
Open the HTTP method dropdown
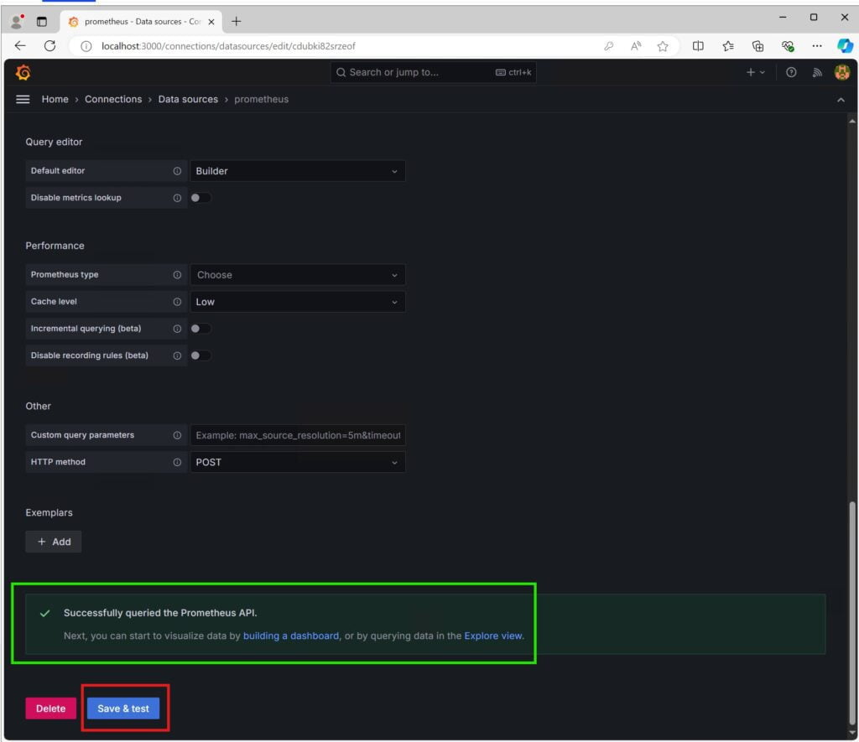coord(298,462)
